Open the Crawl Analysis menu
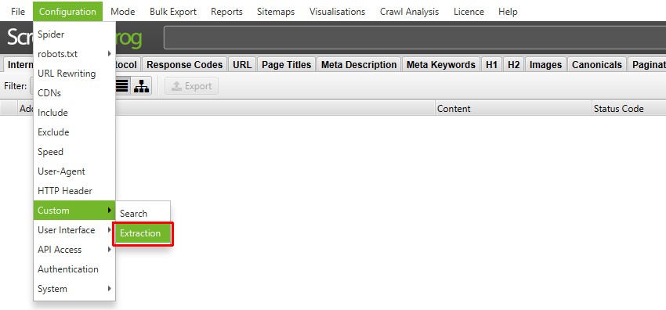This screenshot has width=666, height=310. coord(410,12)
